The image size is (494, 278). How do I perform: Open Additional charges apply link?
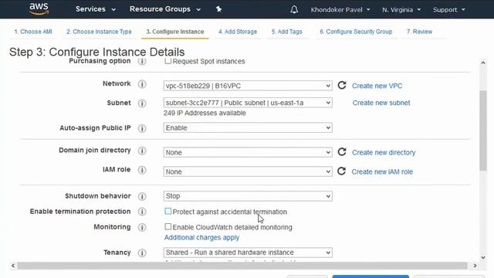[x=201, y=238]
